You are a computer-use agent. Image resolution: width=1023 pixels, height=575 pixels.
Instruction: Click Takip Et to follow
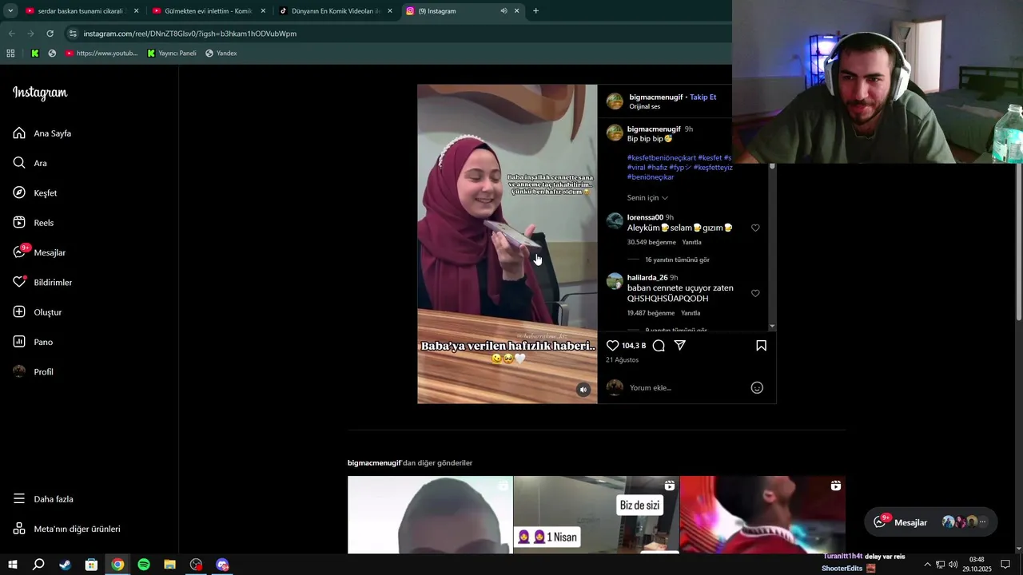(x=703, y=97)
